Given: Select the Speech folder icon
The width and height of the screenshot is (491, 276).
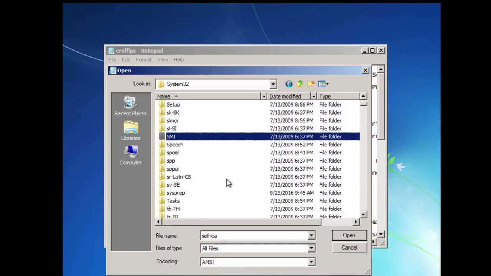Looking at the screenshot, I should pyautogui.click(x=162, y=145).
